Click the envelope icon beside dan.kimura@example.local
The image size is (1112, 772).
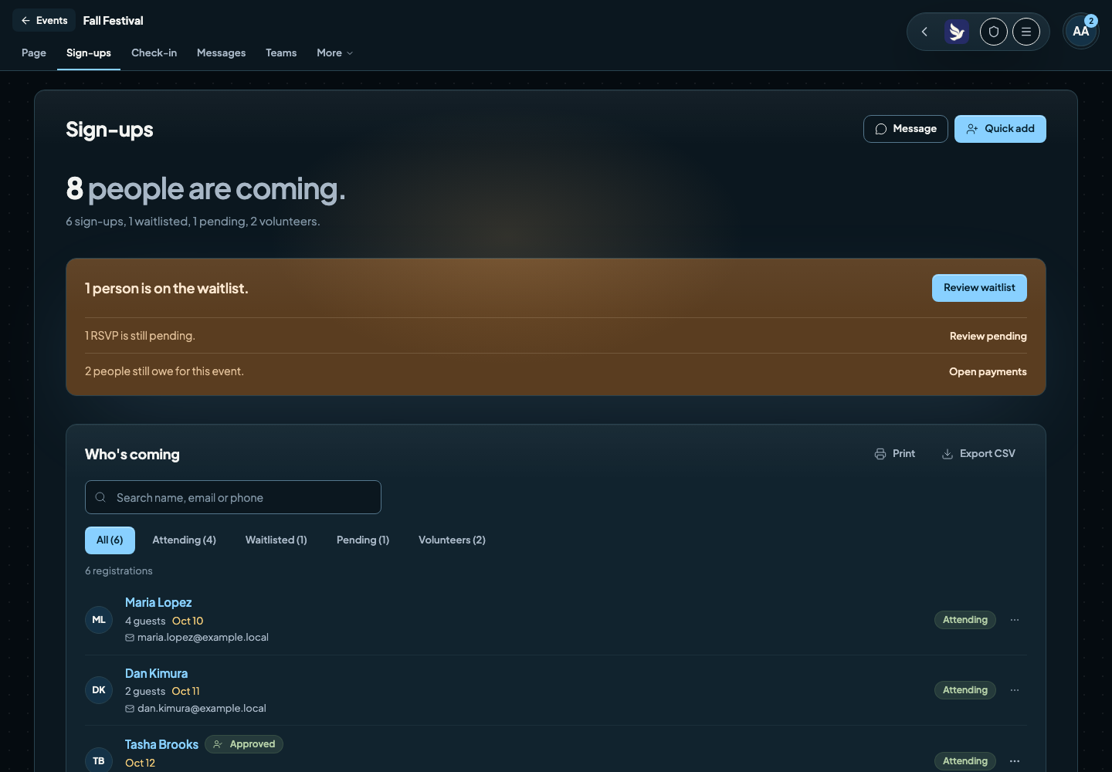coord(130,709)
